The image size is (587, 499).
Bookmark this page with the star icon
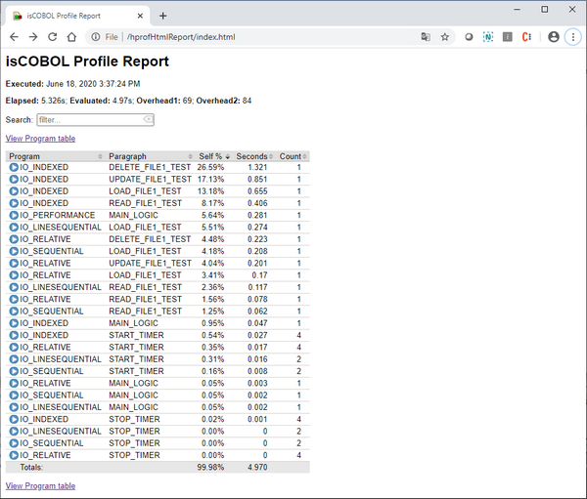[x=445, y=37]
